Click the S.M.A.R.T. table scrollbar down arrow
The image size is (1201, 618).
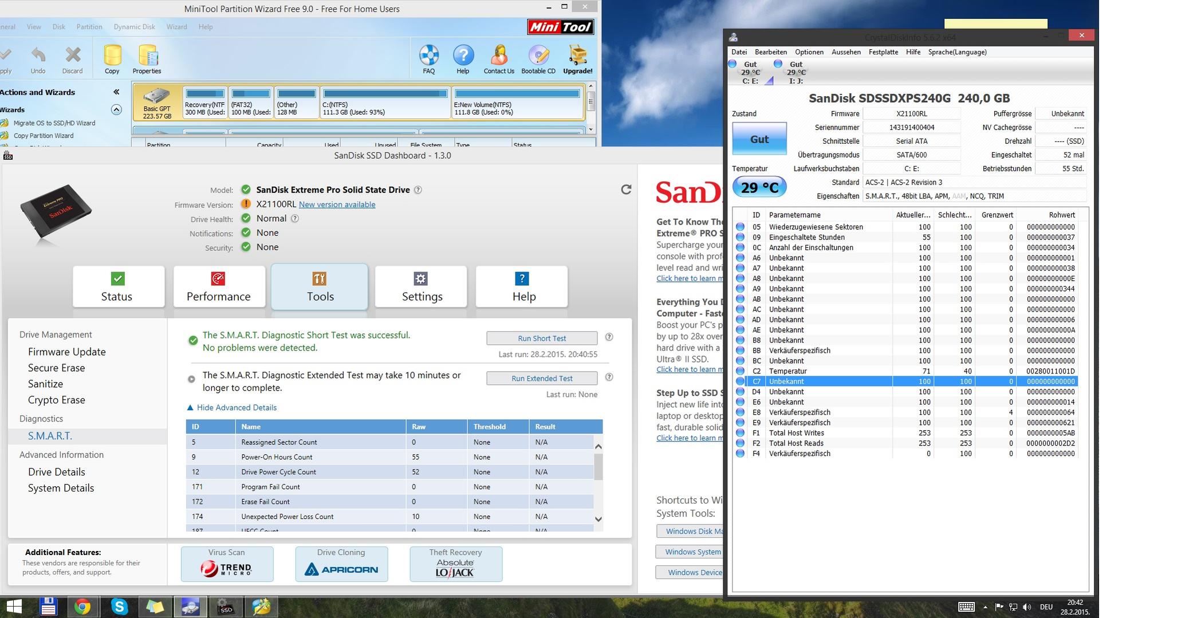[598, 519]
